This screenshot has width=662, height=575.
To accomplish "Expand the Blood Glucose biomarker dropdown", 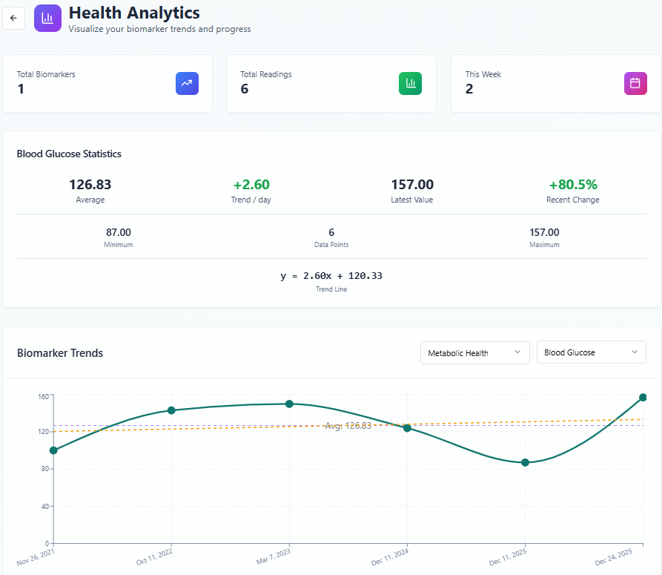I will click(591, 352).
